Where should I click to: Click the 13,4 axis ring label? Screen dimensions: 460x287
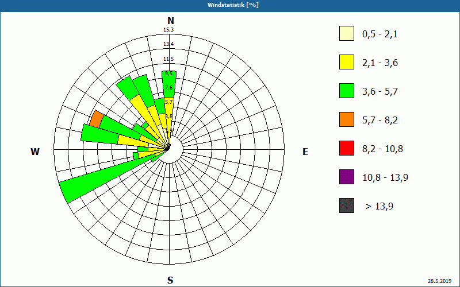[168, 44]
